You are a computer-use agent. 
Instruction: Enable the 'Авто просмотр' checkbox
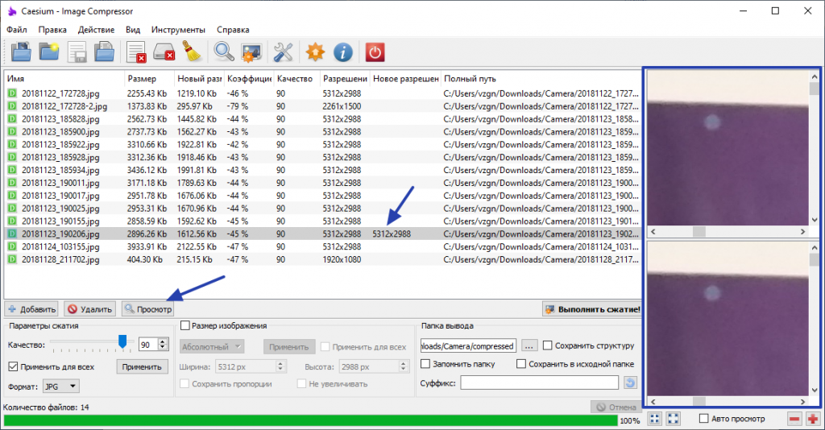703,419
